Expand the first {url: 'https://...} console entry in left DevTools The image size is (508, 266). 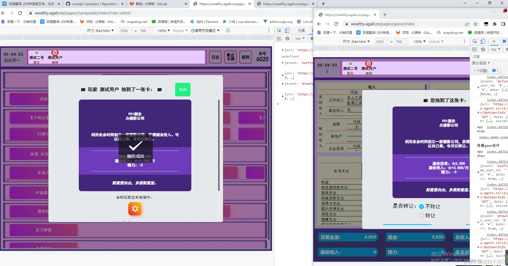283,50
